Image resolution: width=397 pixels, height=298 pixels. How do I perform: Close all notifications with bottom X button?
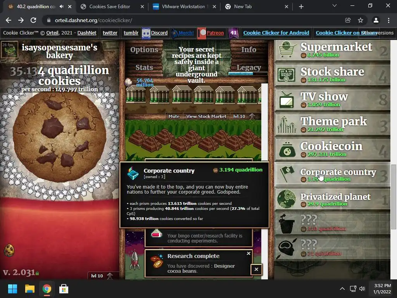point(256,269)
